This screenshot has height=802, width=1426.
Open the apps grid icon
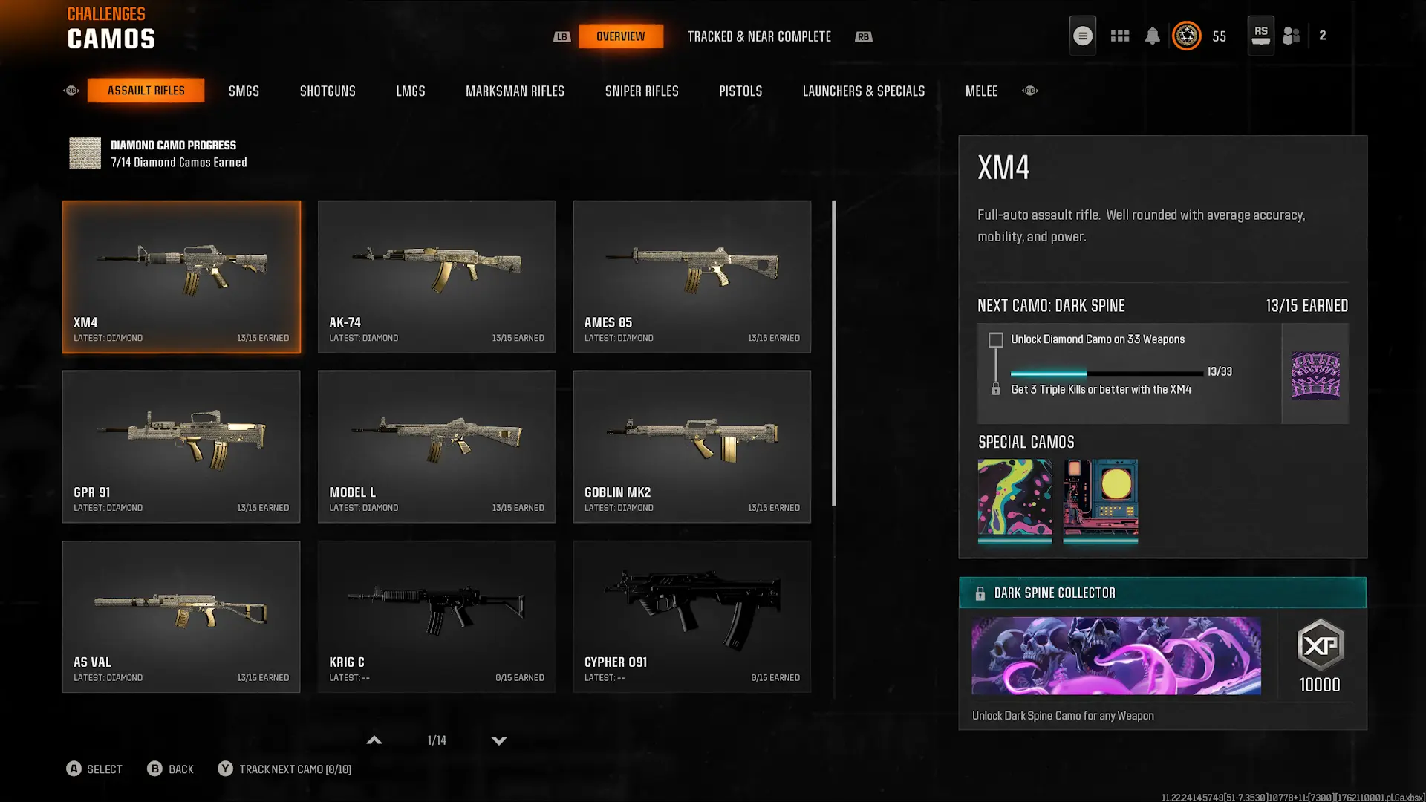(x=1119, y=36)
